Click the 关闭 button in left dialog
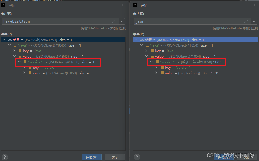This screenshot has width=259, height=161. point(115,157)
